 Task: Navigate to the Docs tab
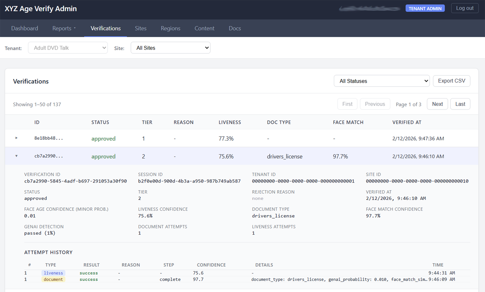pyautogui.click(x=235, y=28)
